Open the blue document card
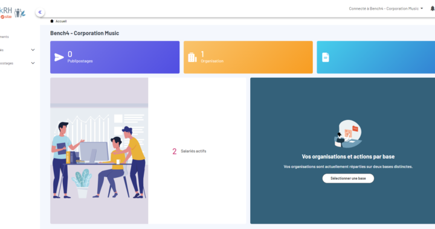The height and width of the screenshot is (229, 435). tap(376, 57)
